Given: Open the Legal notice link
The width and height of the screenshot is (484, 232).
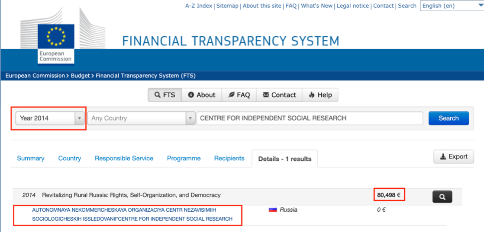Looking at the screenshot, I should tap(353, 6).
